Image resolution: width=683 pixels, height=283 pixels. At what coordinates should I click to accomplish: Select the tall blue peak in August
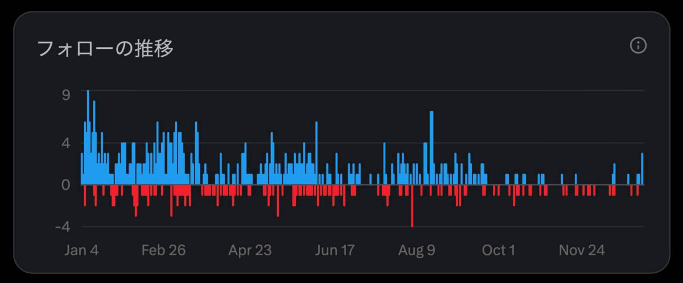pos(431,148)
